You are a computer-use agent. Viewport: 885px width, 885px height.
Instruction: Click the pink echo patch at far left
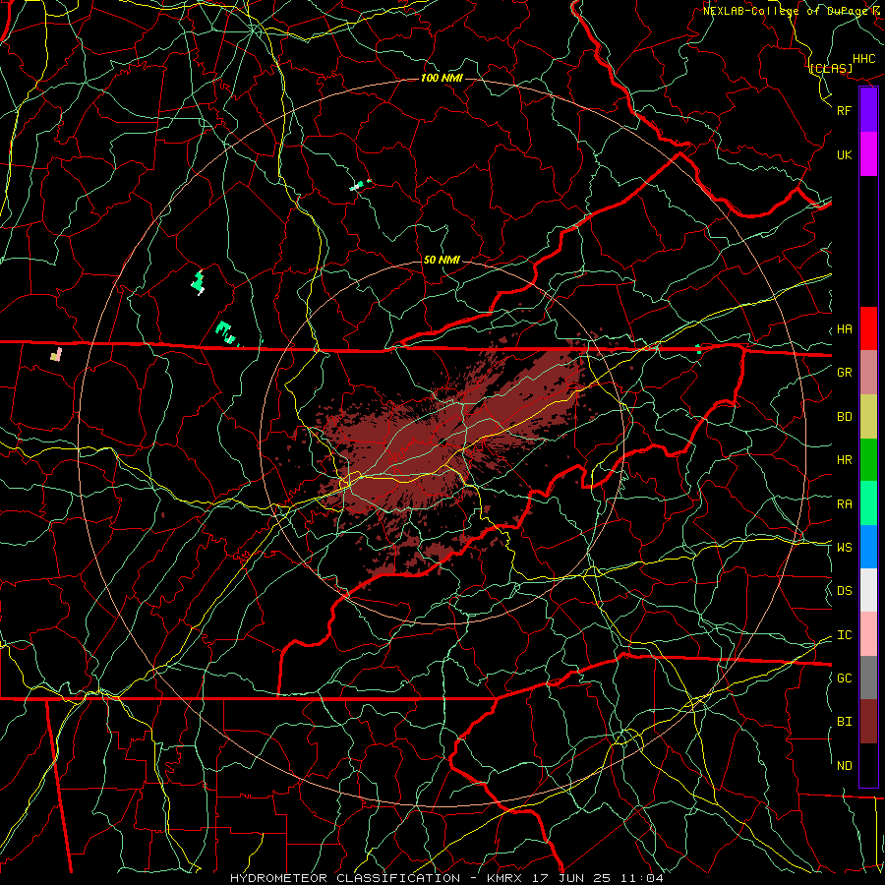coord(56,354)
